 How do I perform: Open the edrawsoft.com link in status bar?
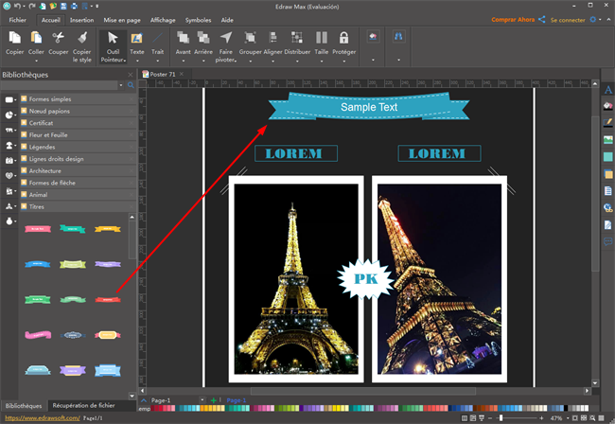(x=41, y=417)
